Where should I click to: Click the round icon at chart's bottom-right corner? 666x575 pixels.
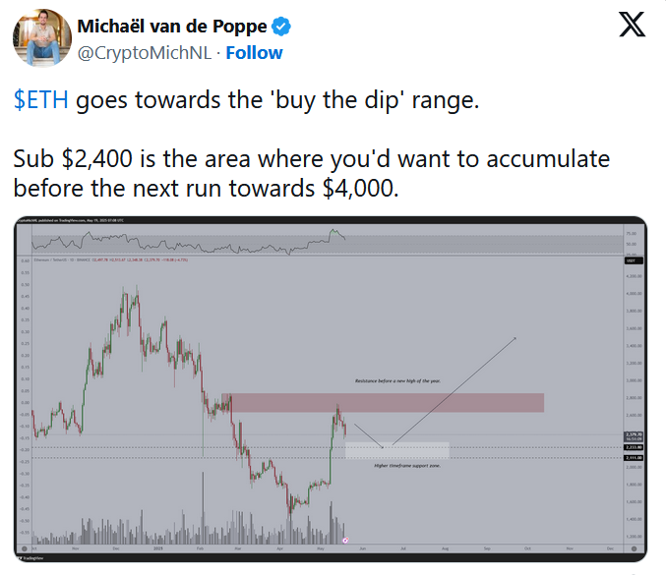tap(635, 548)
